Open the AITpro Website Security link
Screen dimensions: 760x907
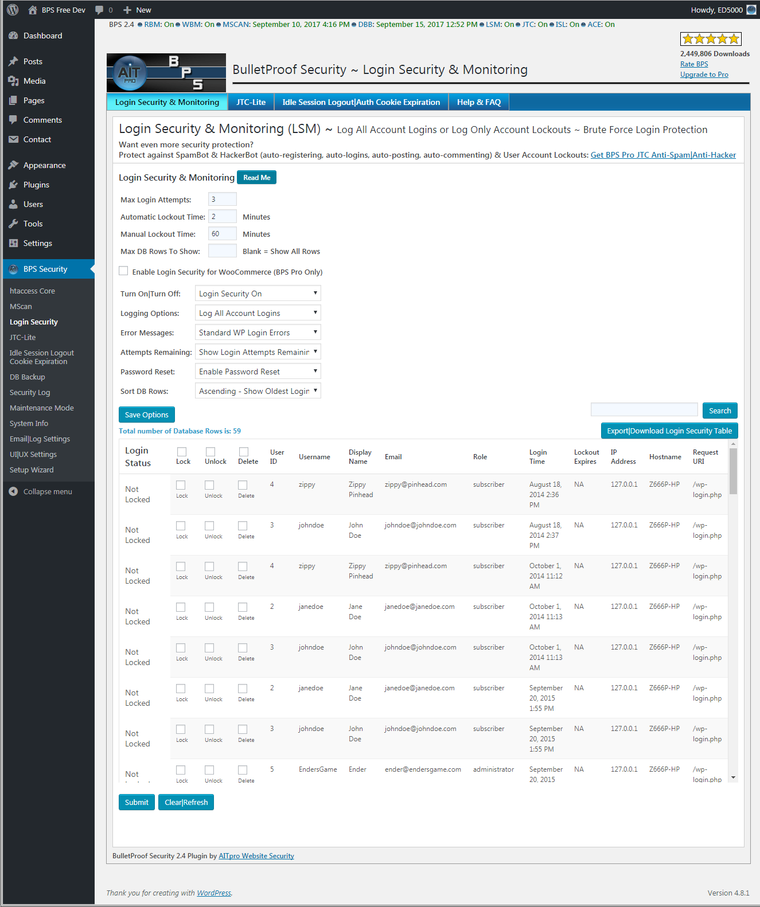256,856
